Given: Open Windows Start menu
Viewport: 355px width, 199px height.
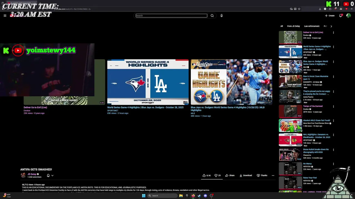Looking at the screenshot, I should click(143, 196).
